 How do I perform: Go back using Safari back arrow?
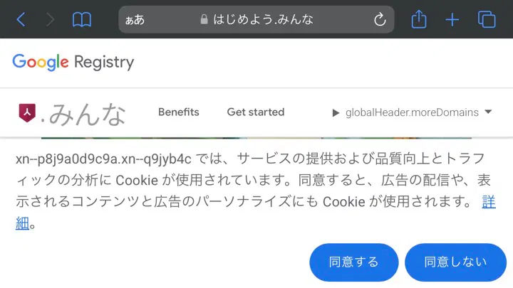click(21, 20)
